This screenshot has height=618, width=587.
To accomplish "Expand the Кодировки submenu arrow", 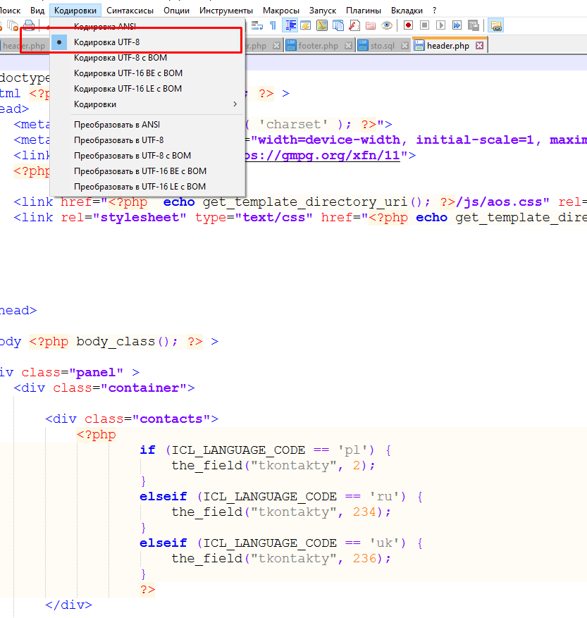I will pyautogui.click(x=235, y=104).
